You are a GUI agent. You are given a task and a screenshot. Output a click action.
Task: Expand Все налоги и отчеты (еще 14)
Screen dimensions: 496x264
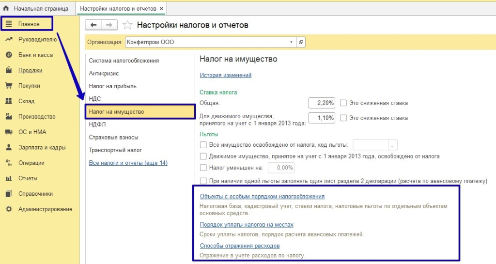(128, 163)
